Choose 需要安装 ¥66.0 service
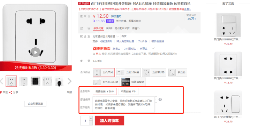This screenshot has height=128, width=258. 105,91
